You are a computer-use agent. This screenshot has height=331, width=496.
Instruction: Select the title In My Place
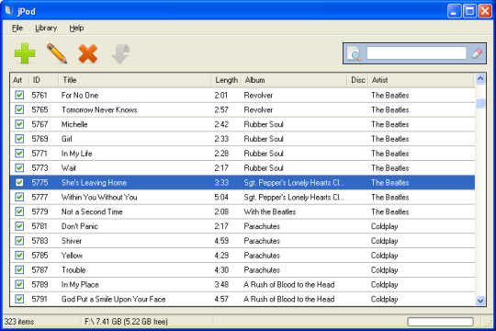pyautogui.click(x=80, y=284)
